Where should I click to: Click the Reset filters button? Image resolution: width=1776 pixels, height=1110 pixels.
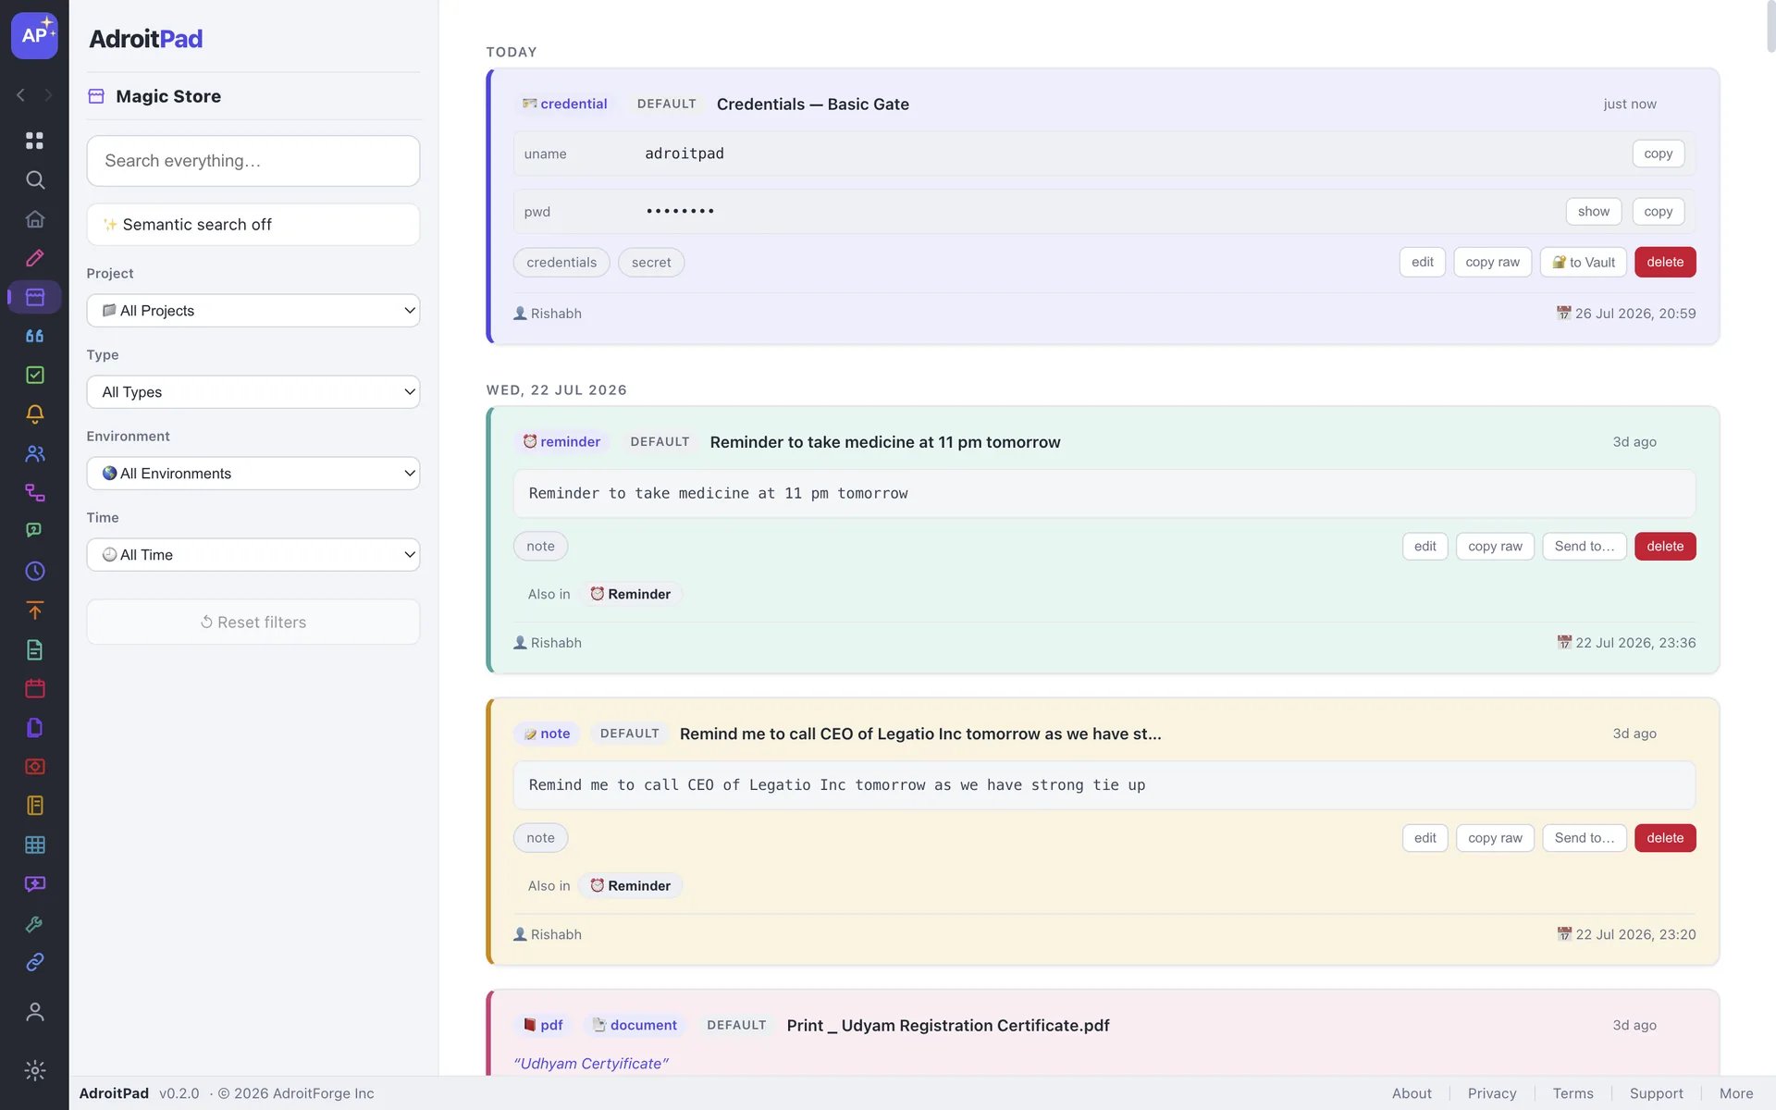coord(253,623)
